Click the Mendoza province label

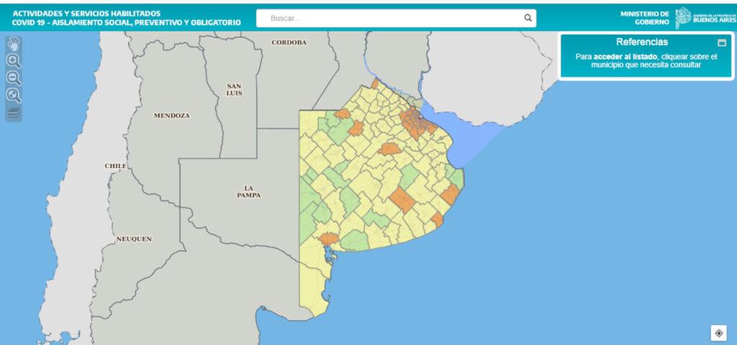(171, 115)
